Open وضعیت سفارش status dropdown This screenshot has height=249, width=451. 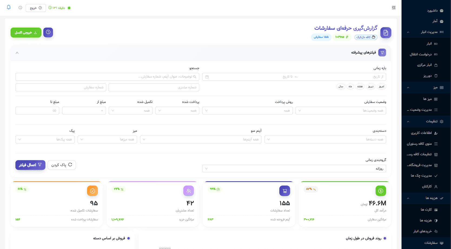341,111
